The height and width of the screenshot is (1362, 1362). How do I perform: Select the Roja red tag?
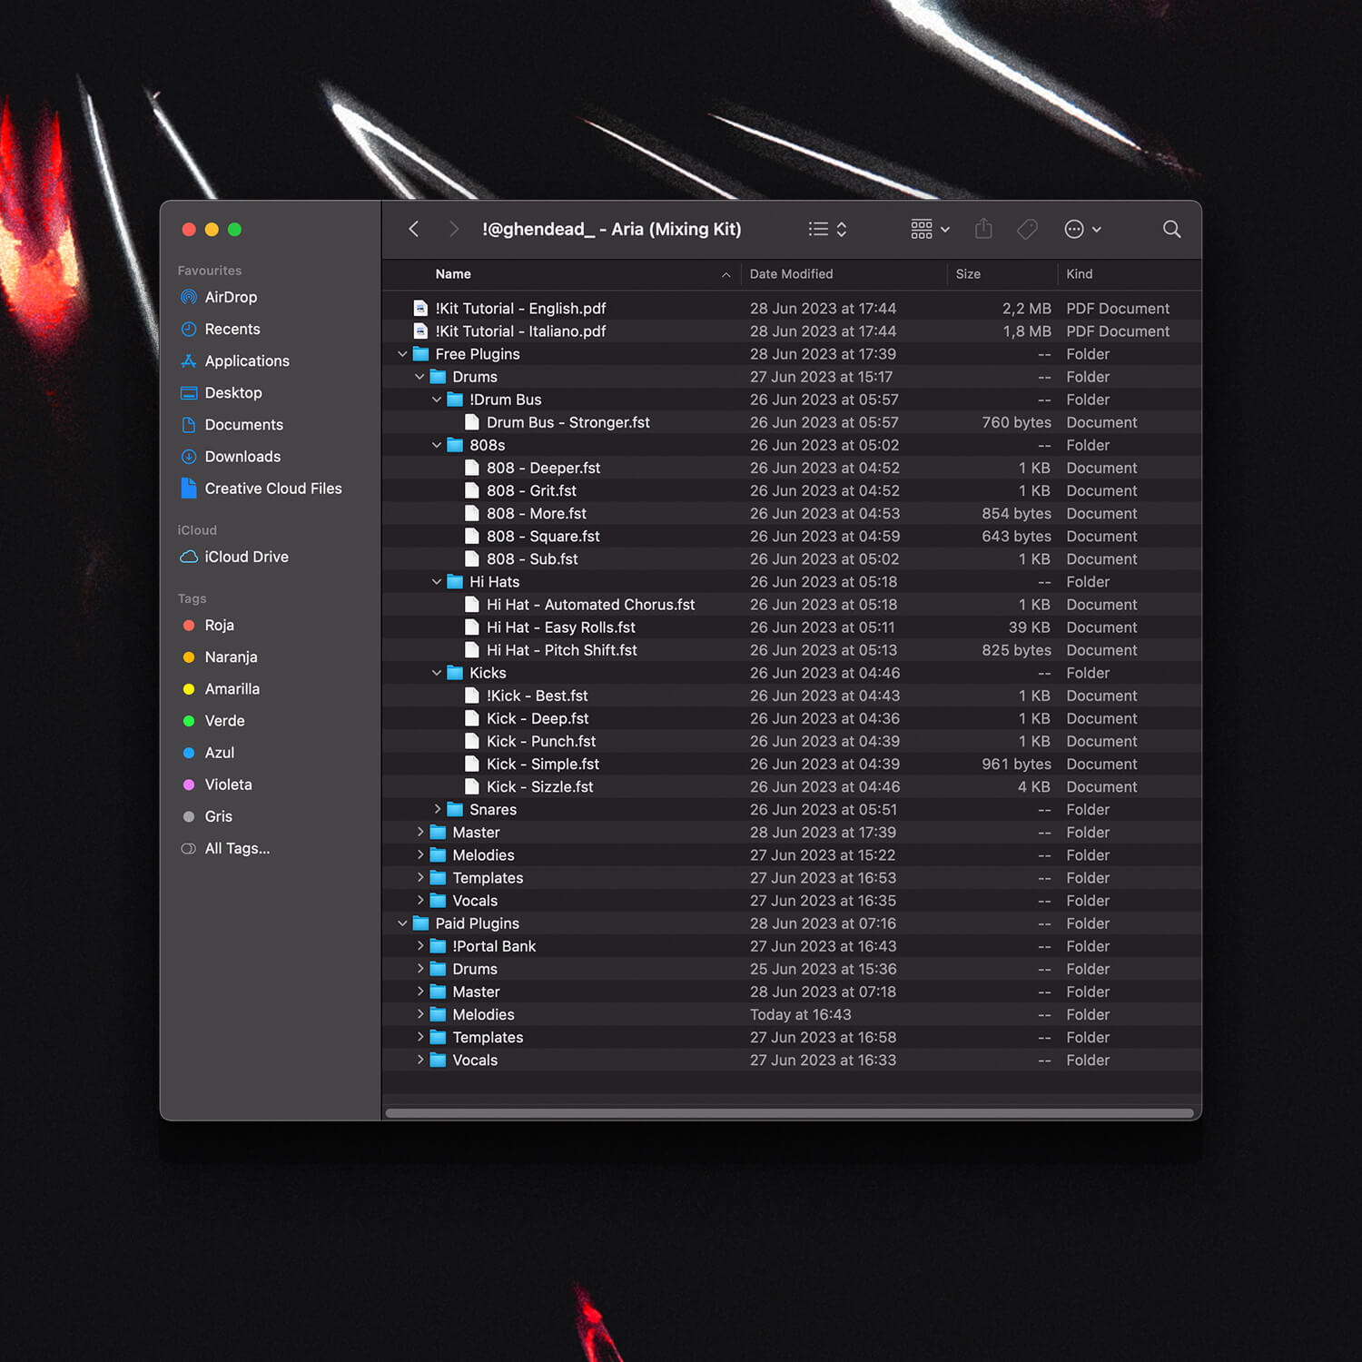point(219,625)
